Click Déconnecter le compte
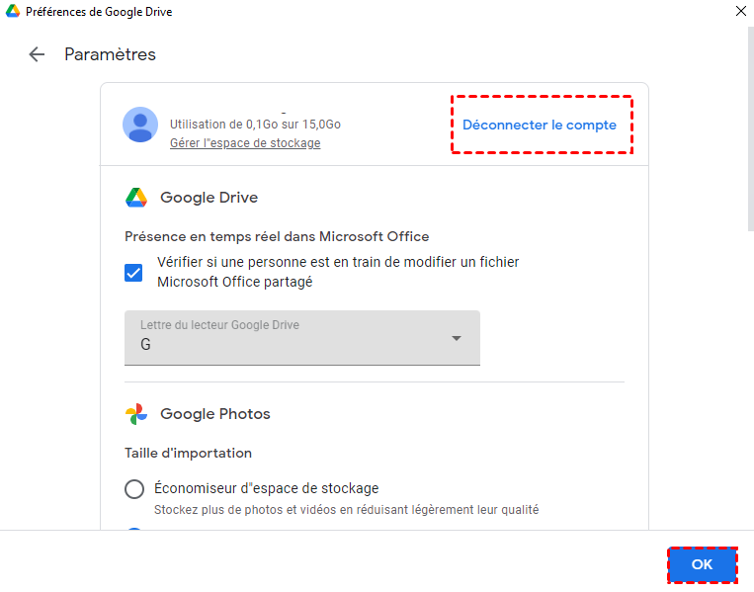 [540, 126]
